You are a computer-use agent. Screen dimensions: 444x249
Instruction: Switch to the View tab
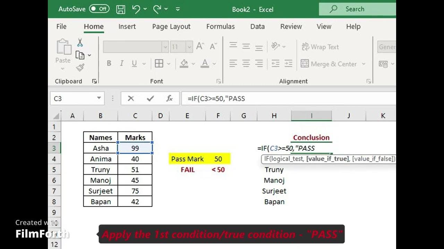pyautogui.click(x=324, y=27)
